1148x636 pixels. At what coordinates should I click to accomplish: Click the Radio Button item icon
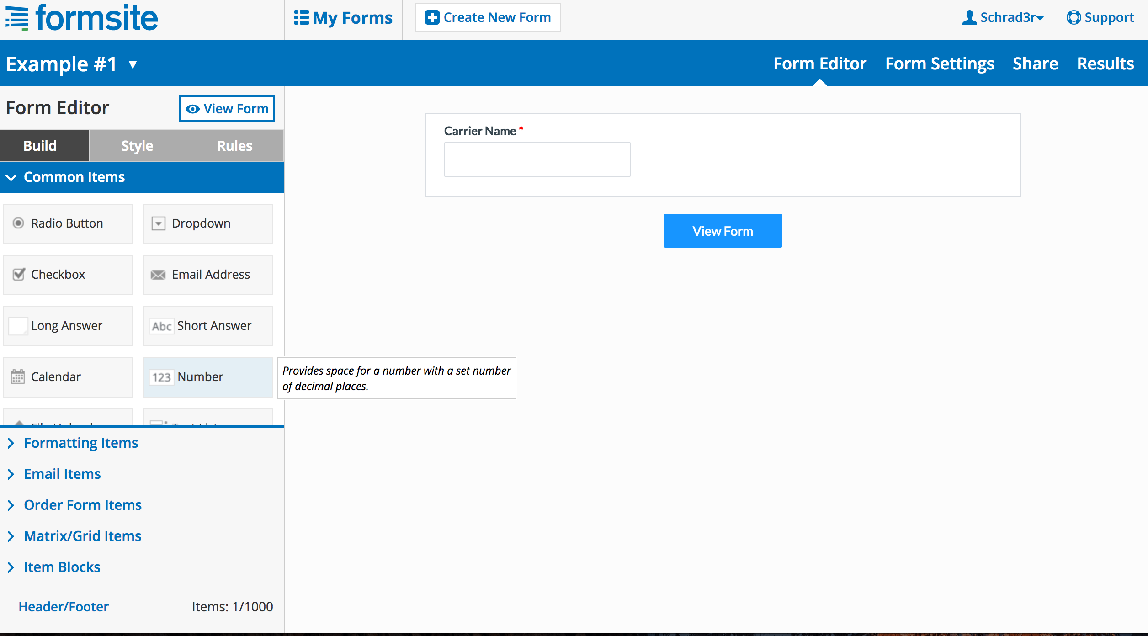coord(18,223)
